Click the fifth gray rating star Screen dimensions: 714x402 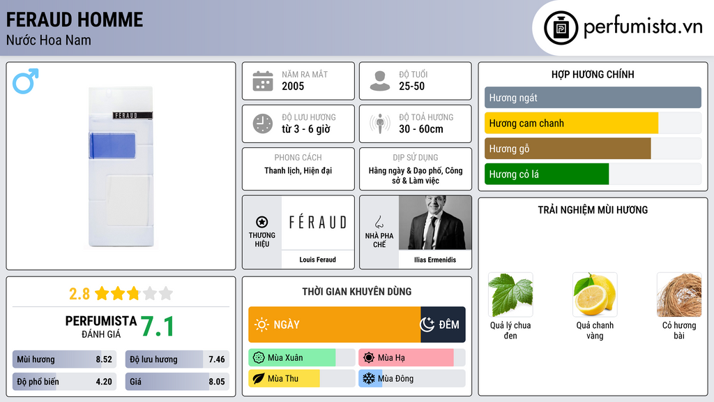click(166, 293)
